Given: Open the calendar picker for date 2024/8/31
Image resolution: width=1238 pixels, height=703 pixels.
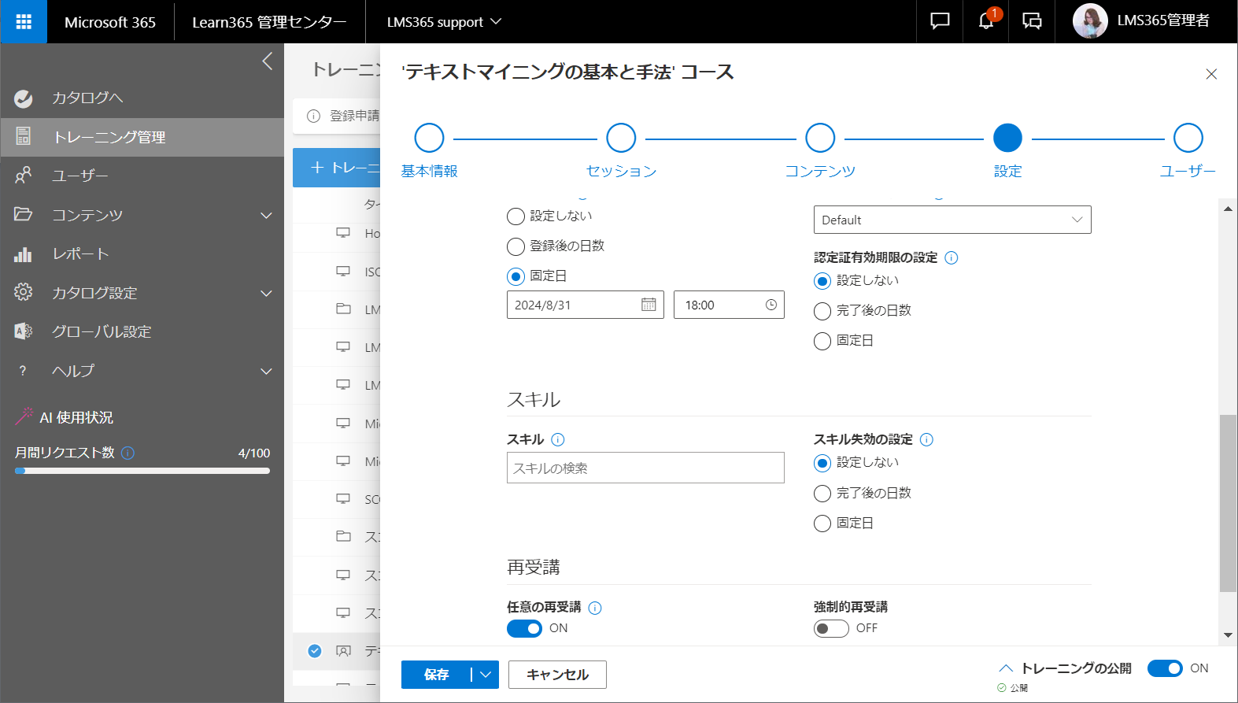Looking at the screenshot, I should (649, 305).
